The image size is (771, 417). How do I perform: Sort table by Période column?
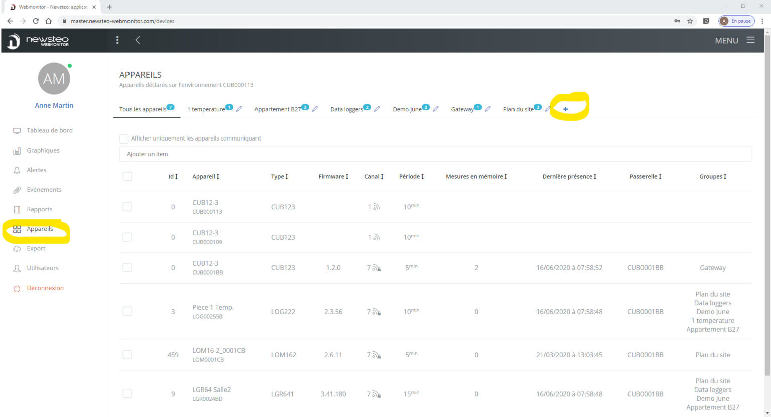pos(412,176)
